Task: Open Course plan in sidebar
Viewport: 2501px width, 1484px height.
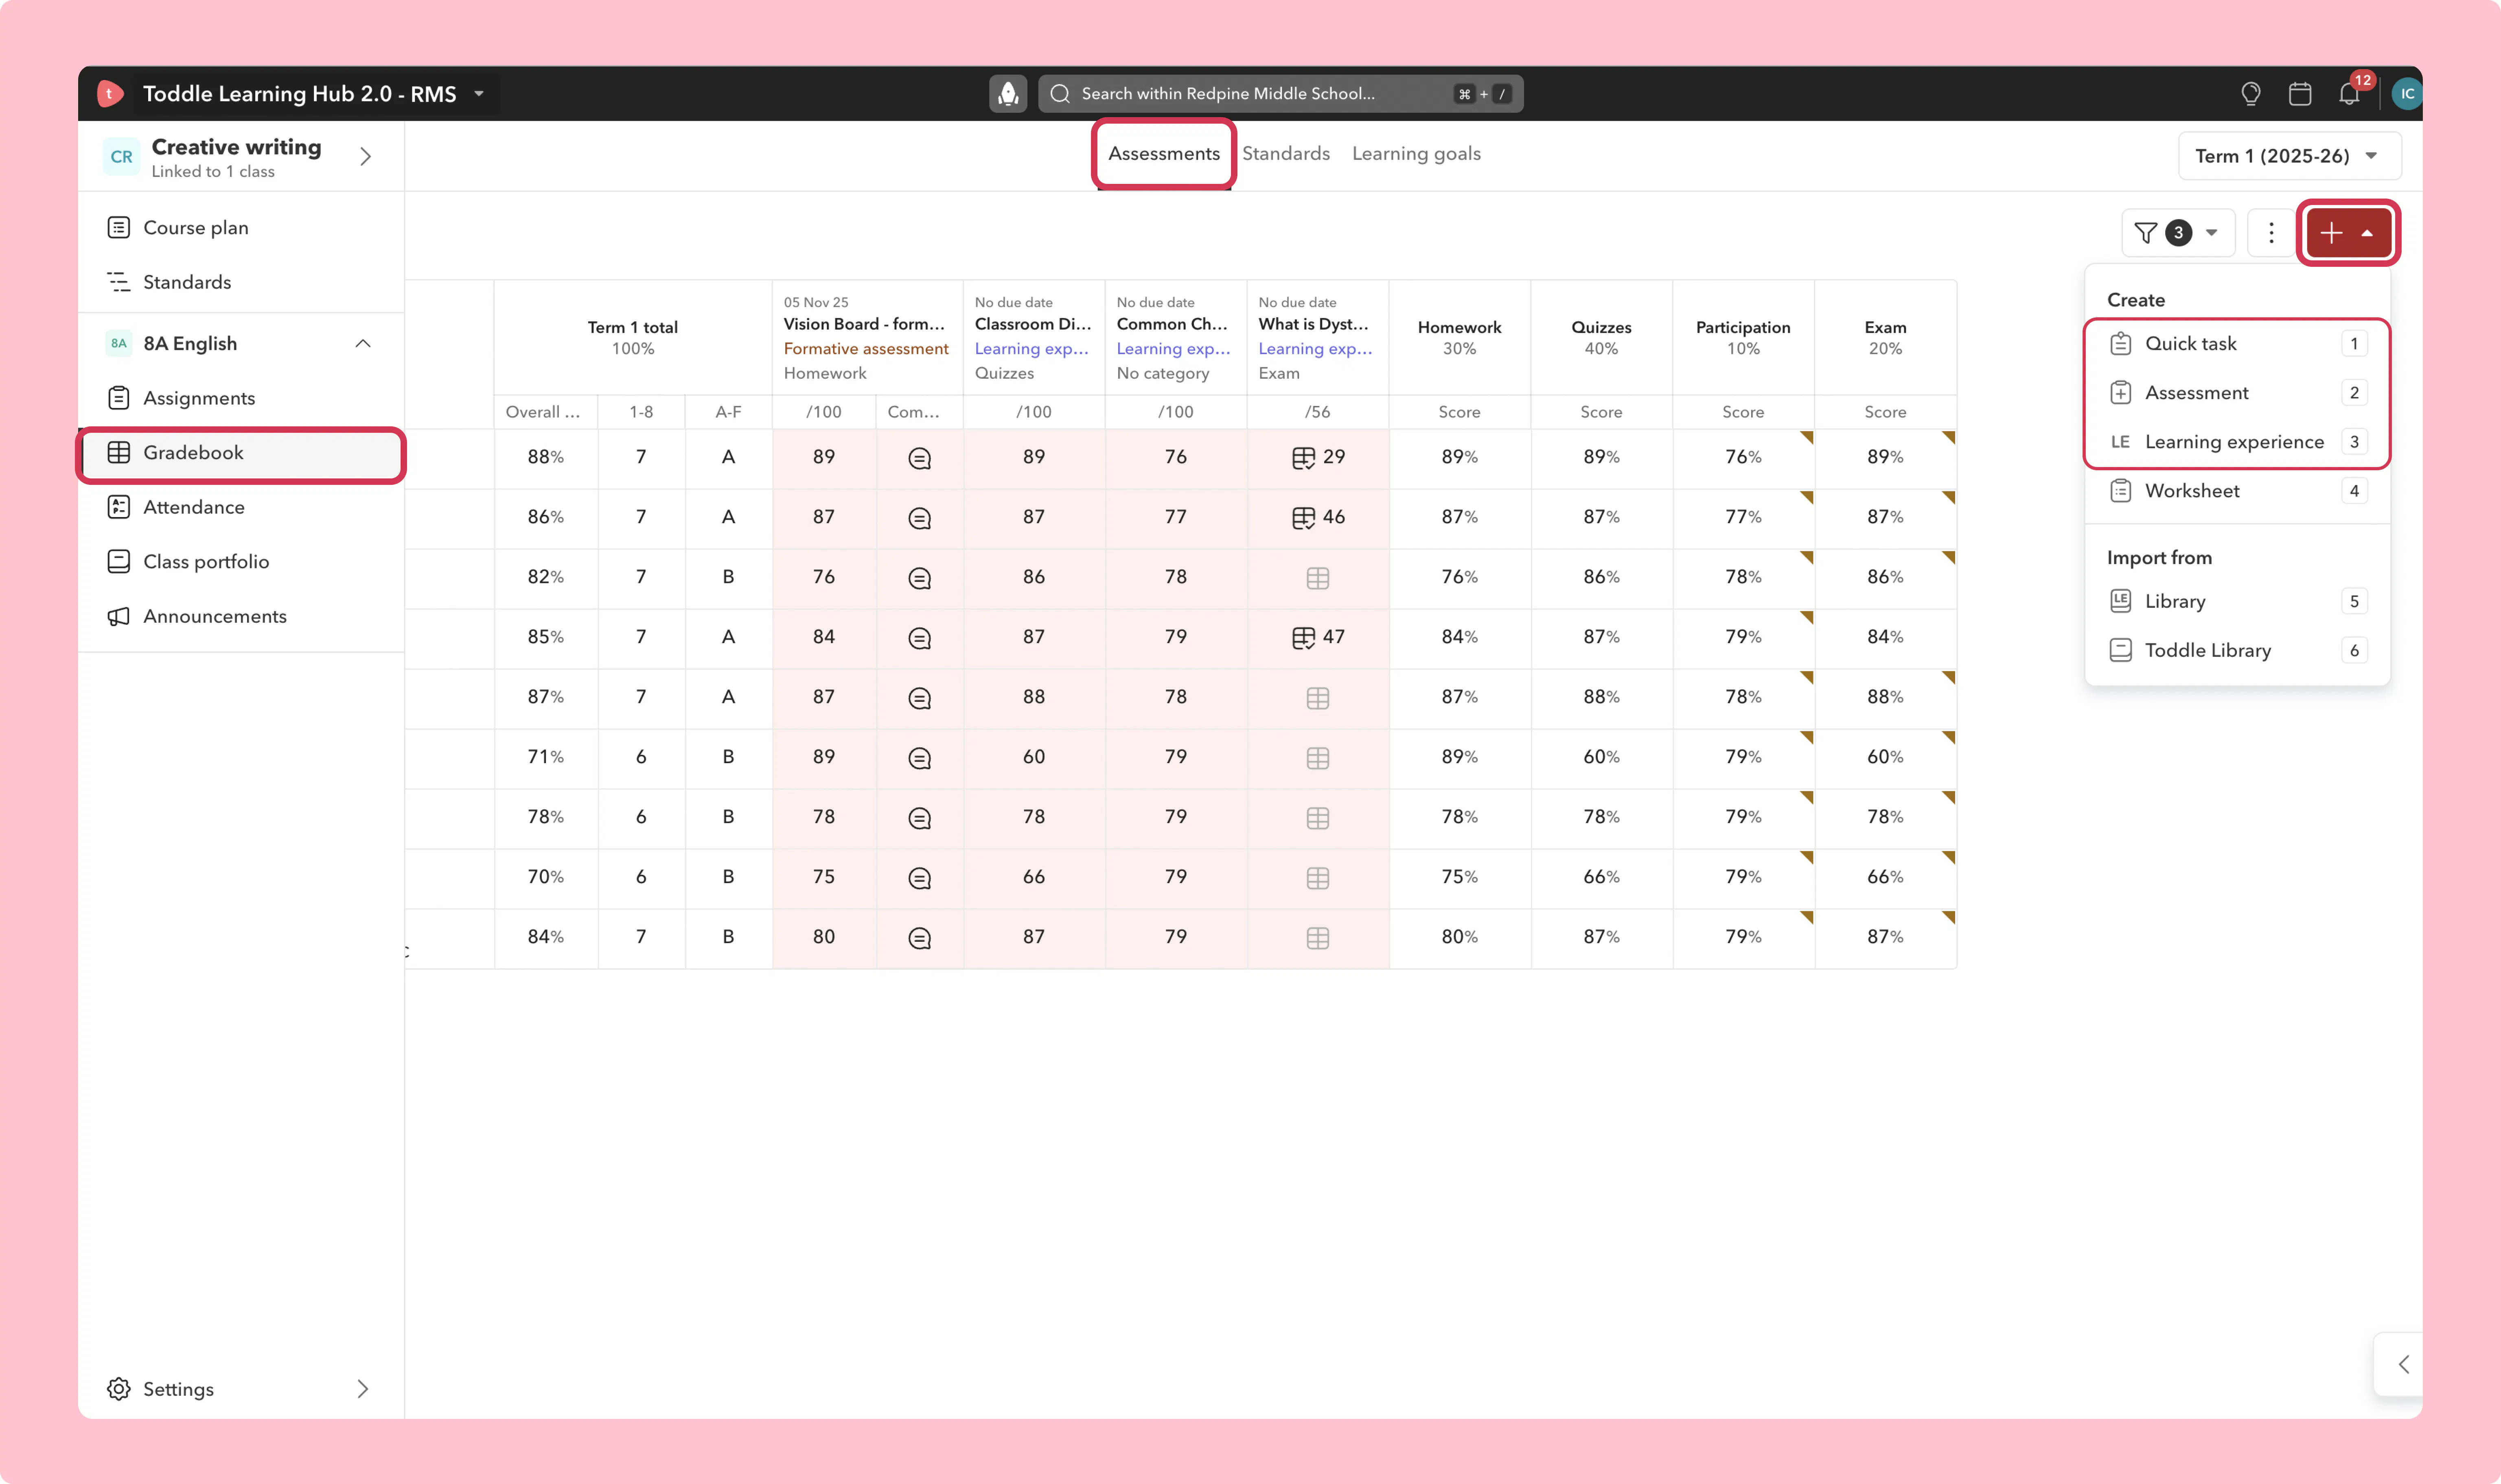Action: click(x=241, y=228)
